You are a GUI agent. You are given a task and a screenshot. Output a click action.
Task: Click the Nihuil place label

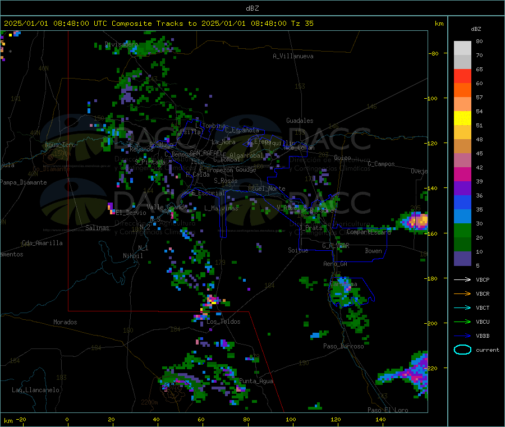tap(132, 256)
